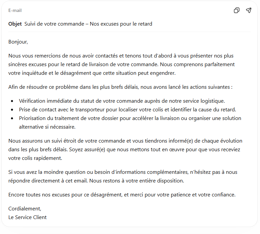Click the paragraph starting "Nous assurons un suivi étroit"
Screen dimensions: 260x234
tap(125, 150)
